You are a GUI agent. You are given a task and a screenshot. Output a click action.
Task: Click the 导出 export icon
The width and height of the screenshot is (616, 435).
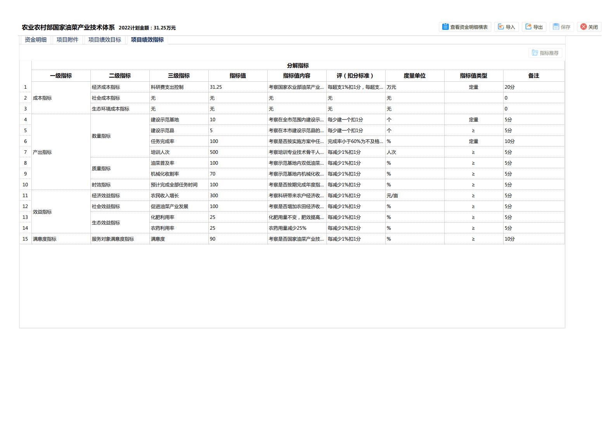[528, 27]
